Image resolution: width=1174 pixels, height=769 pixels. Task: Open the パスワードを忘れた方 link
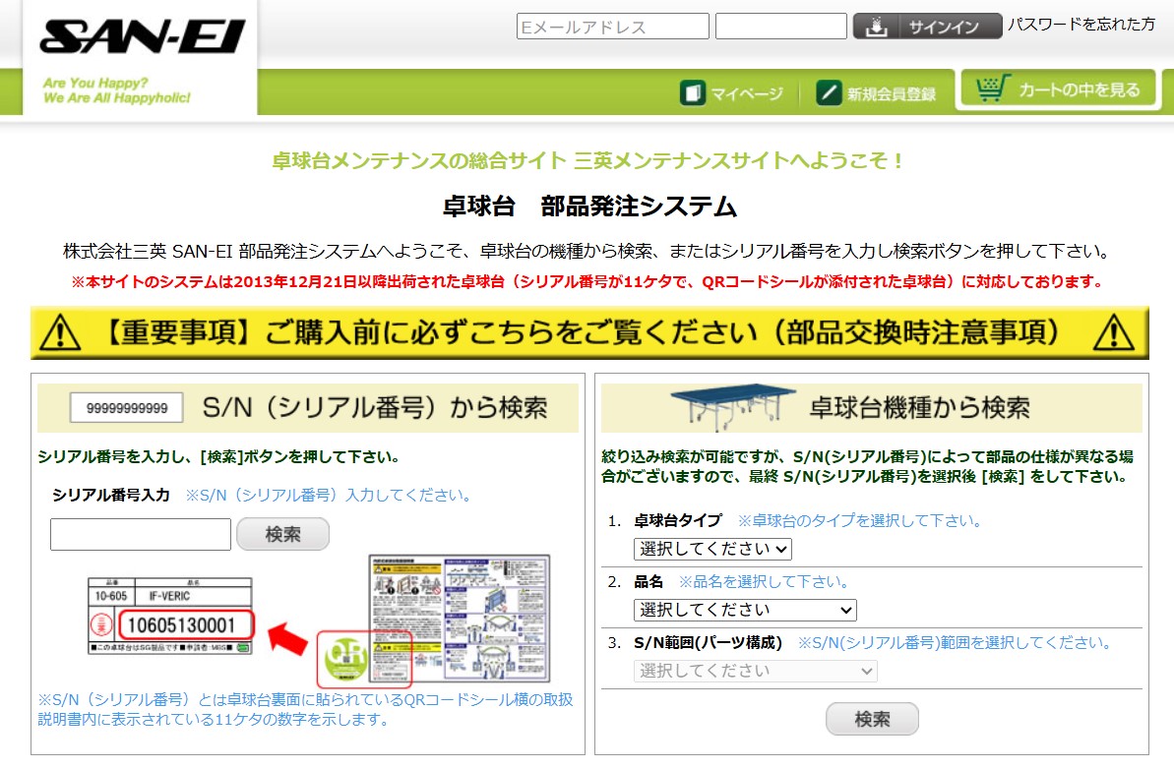(x=1081, y=25)
